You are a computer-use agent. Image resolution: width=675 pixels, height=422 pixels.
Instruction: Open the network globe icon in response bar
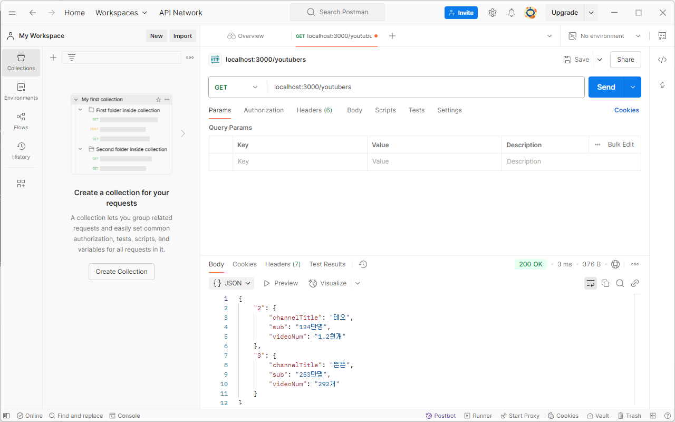[615, 264]
